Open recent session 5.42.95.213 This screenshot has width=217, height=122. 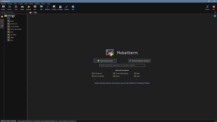(98, 74)
